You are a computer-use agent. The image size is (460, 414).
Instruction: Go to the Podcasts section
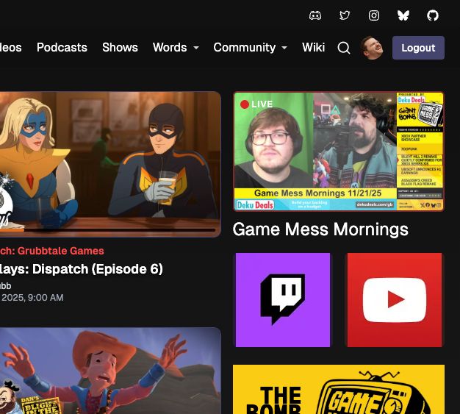62,48
